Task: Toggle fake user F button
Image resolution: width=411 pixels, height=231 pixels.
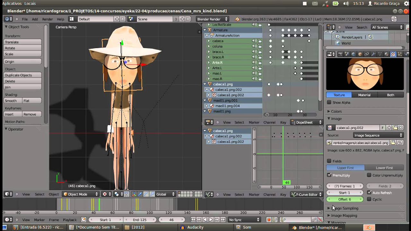Action: (x=383, y=128)
